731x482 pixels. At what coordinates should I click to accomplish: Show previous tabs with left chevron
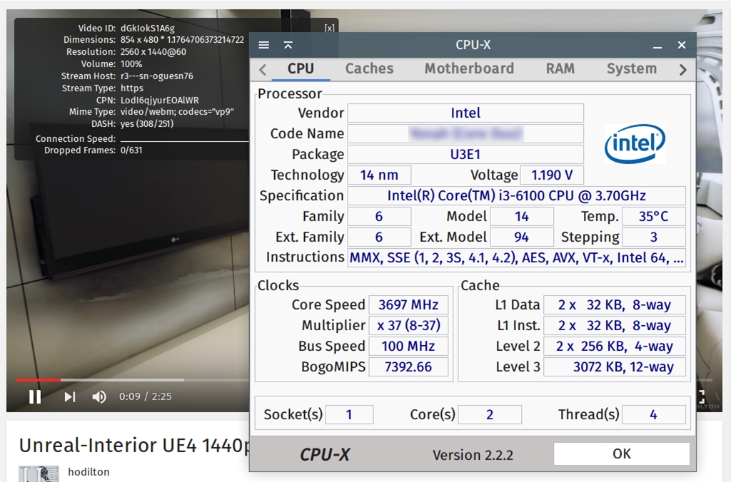263,70
